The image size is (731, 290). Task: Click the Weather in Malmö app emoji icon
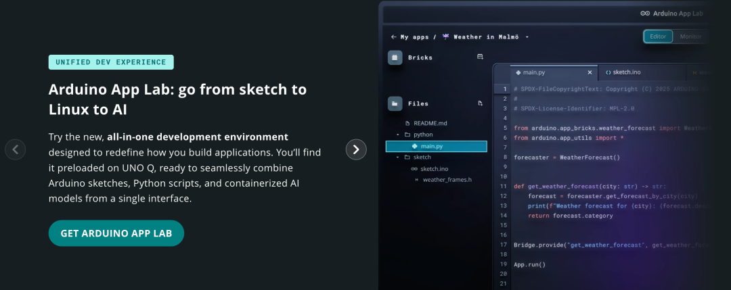446,37
